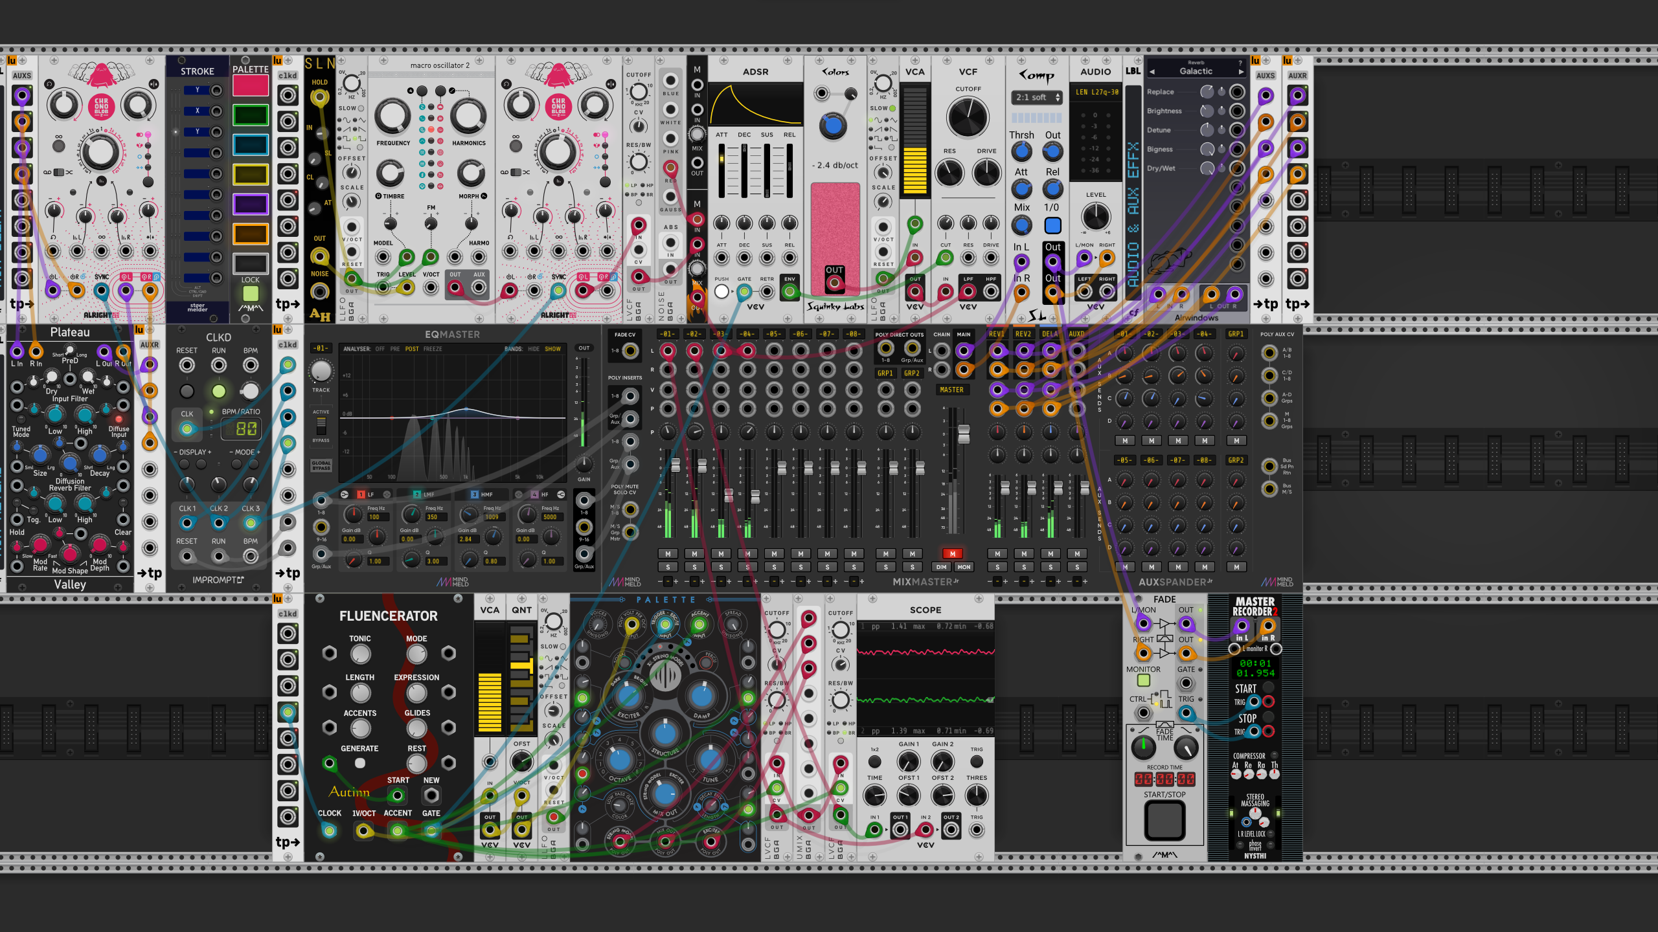Image resolution: width=1658 pixels, height=932 pixels.
Task: Select FREEZE analyser option on EQMaster
Action: 433,349
